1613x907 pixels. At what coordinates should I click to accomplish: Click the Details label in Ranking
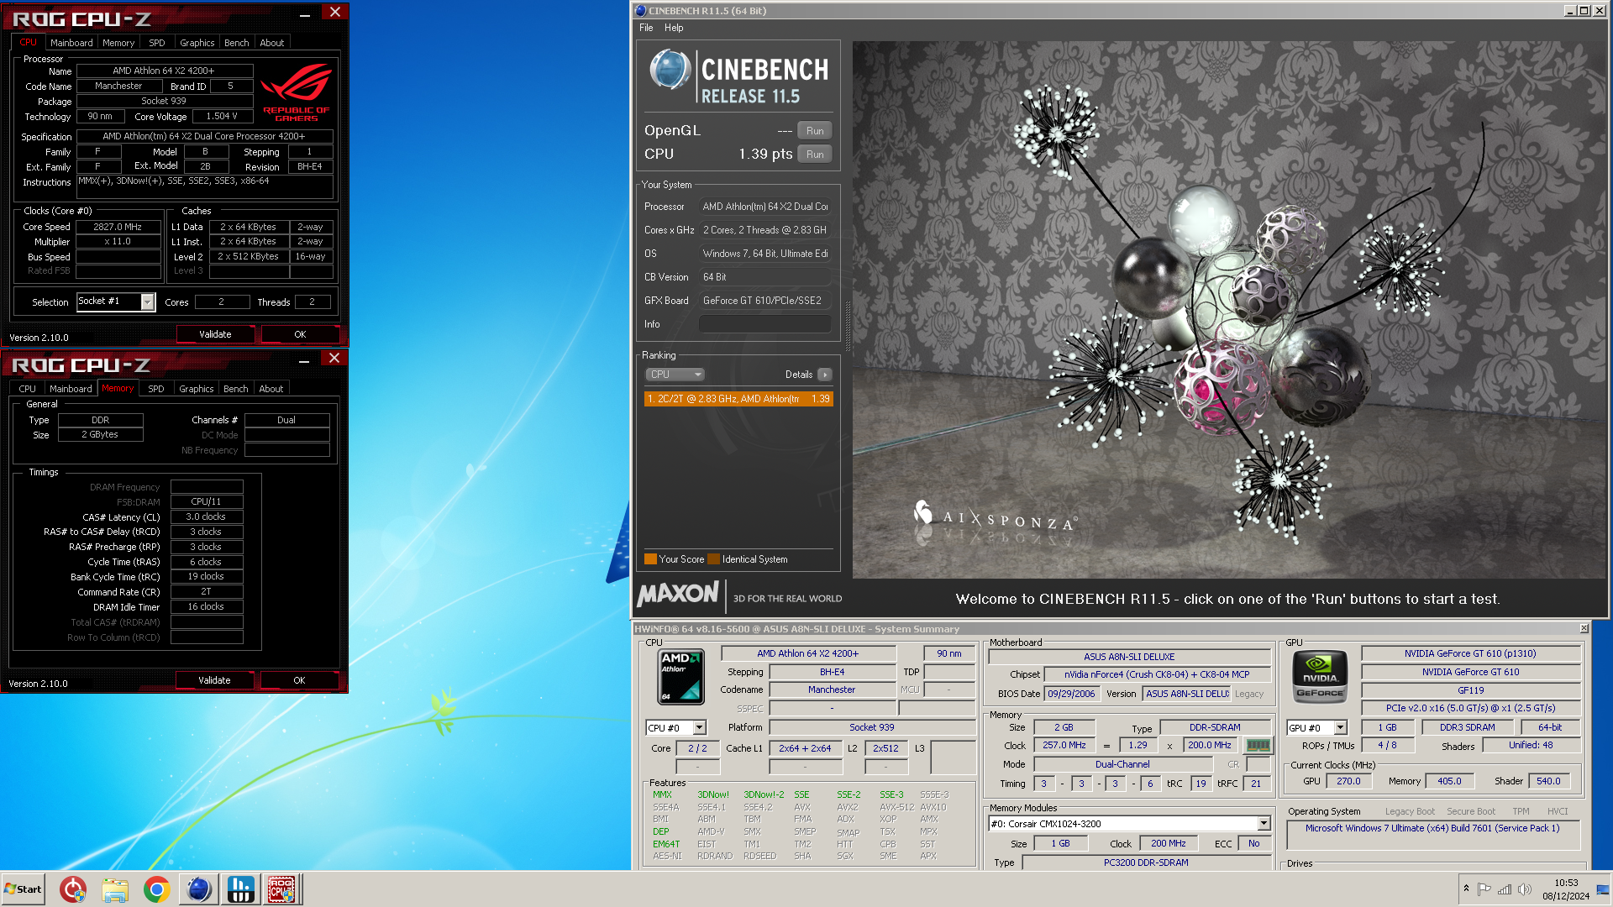point(799,375)
